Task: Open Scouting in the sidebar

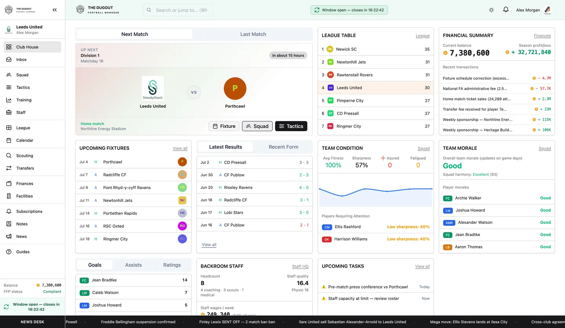Action: pyautogui.click(x=33, y=155)
